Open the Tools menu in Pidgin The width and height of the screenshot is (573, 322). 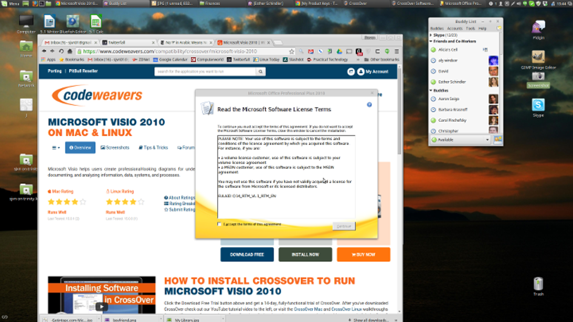(x=470, y=28)
